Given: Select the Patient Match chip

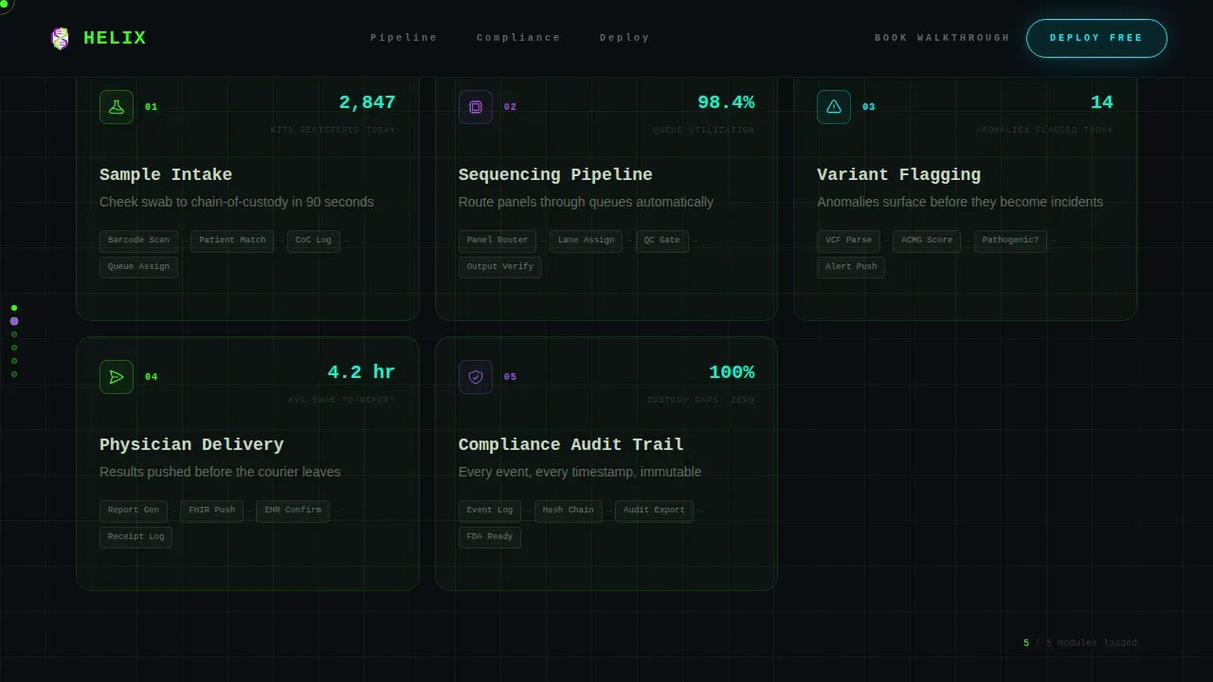Looking at the screenshot, I should pyautogui.click(x=232, y=241).
